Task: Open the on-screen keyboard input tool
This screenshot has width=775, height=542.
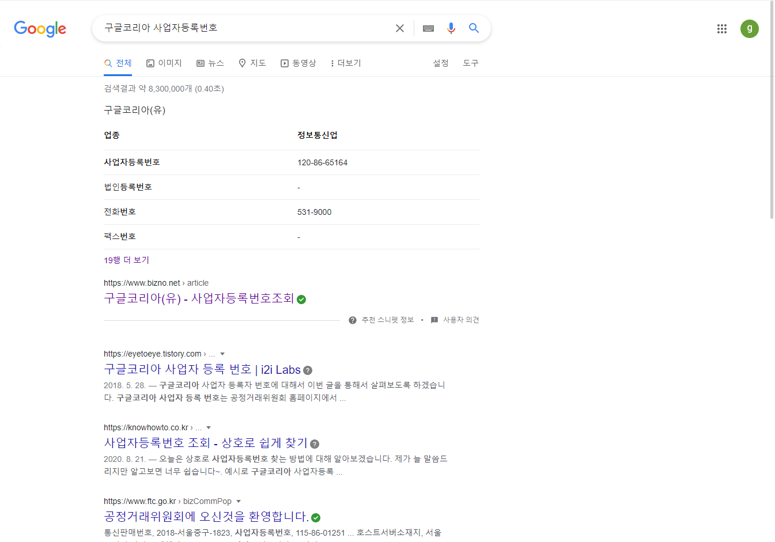Action: click(x=428, y=28)
